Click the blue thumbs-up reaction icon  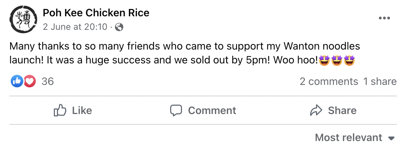[x=17, y=82]
